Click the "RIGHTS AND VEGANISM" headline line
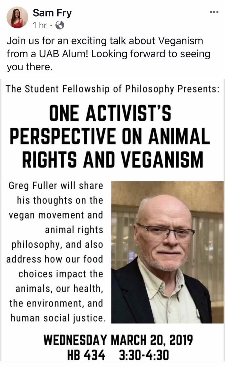Screen dimensions: 225x367 113,160
